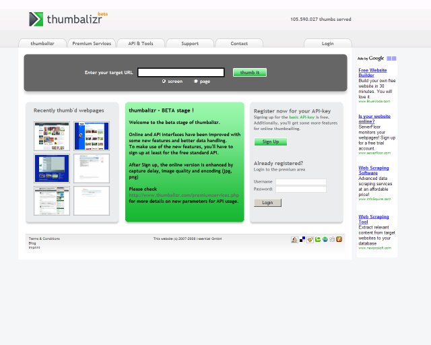Open the 'Is your website online?' ad

374,119
